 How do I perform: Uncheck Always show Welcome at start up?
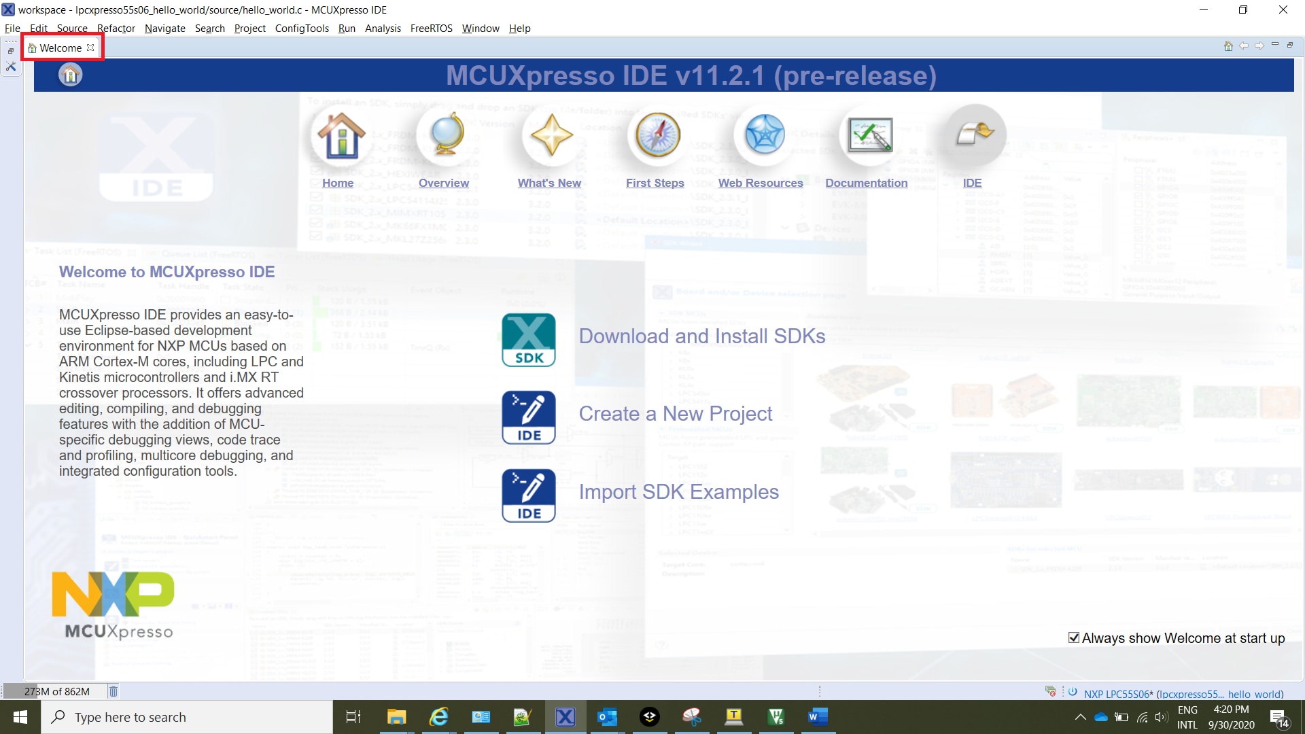pos(1074,637)
